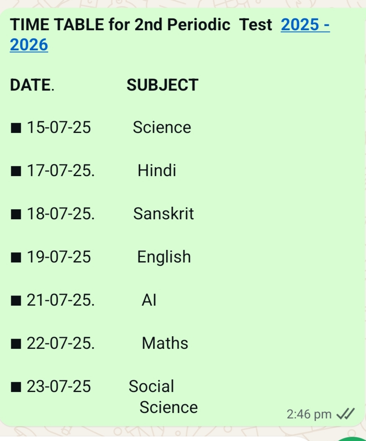366x441 pixels.
Task: Tap the AI subject entry
Action: tap(149, 300)
